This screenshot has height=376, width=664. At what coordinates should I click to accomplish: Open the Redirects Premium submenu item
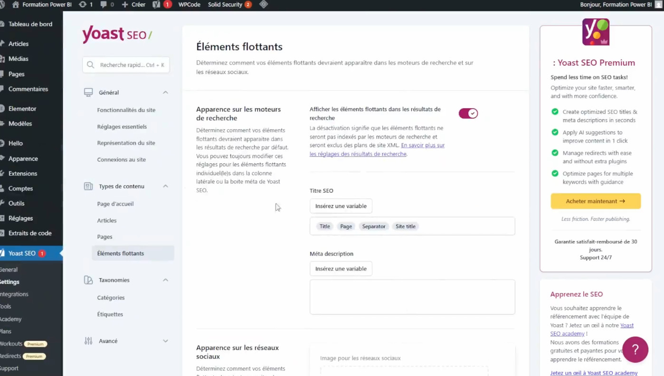point(23,356)
